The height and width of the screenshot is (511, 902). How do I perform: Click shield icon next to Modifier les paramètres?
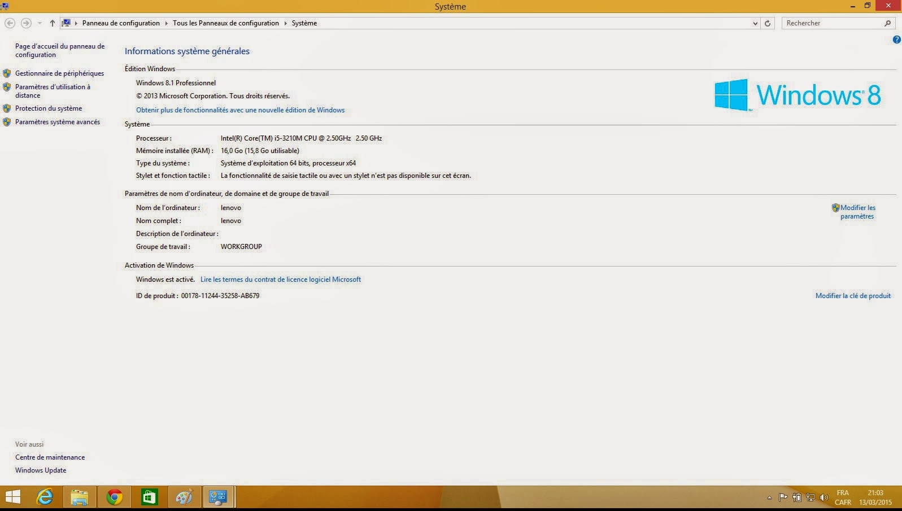point(835,208)
